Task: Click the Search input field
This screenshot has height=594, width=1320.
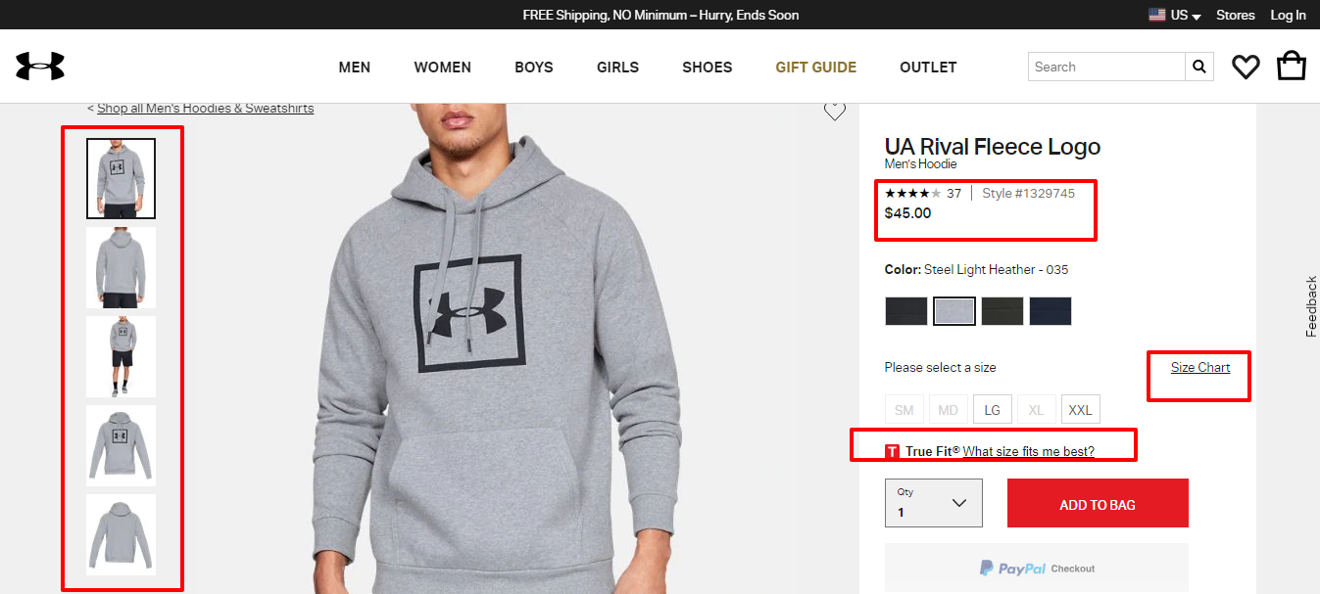Action: [x=1105, y=67]
